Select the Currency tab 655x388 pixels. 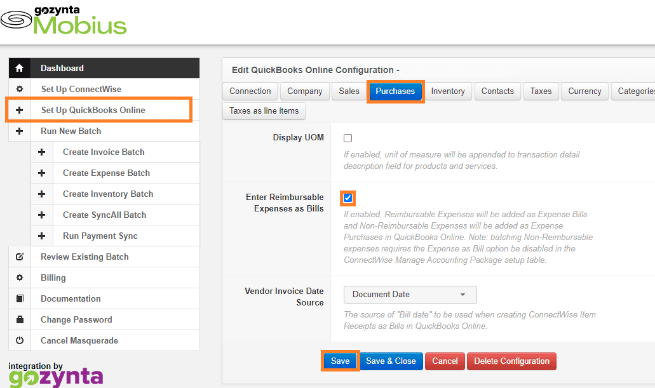coord(584,91)
